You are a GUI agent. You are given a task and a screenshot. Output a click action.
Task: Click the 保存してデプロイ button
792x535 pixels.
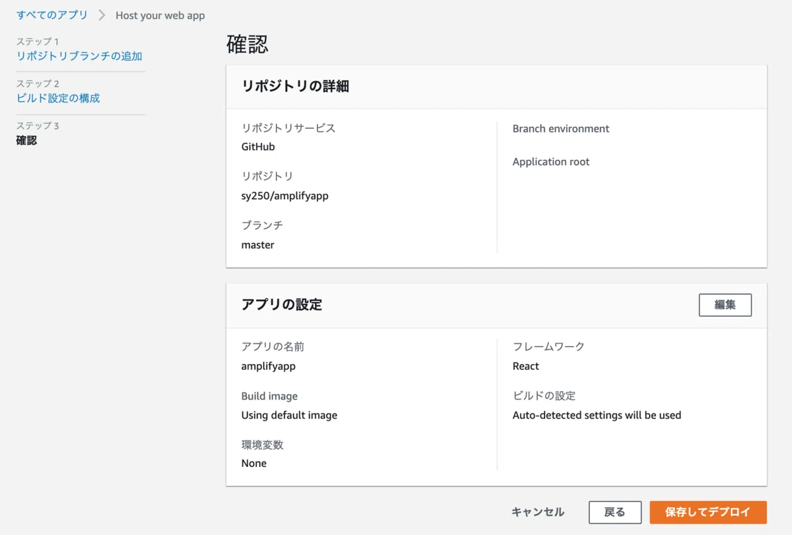708,512
